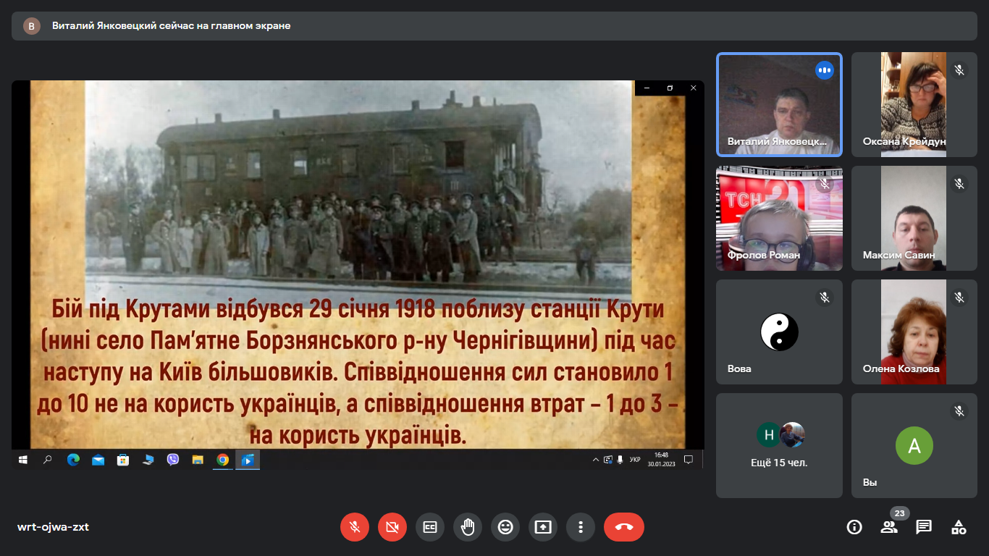Raise your hand

[468, 527]
